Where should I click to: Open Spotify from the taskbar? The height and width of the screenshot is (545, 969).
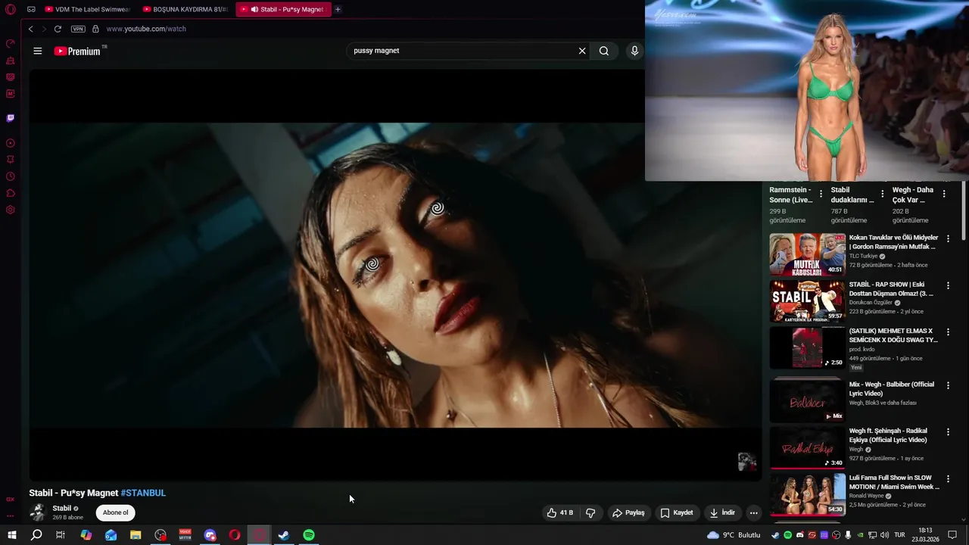click(309, 535)
